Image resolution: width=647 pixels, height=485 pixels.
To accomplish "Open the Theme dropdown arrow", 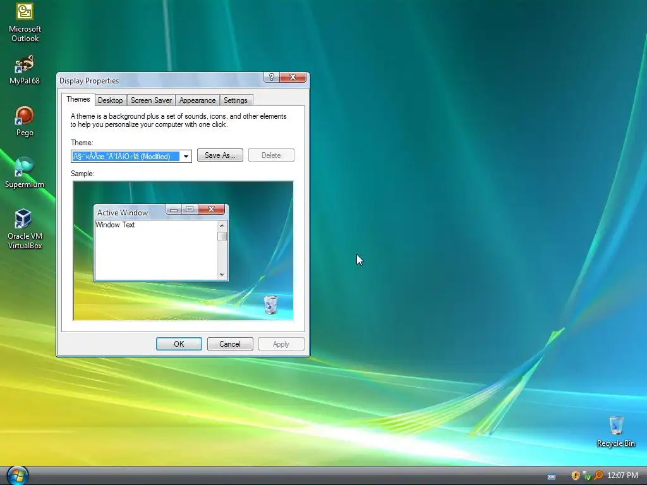I will pos(186,157).
